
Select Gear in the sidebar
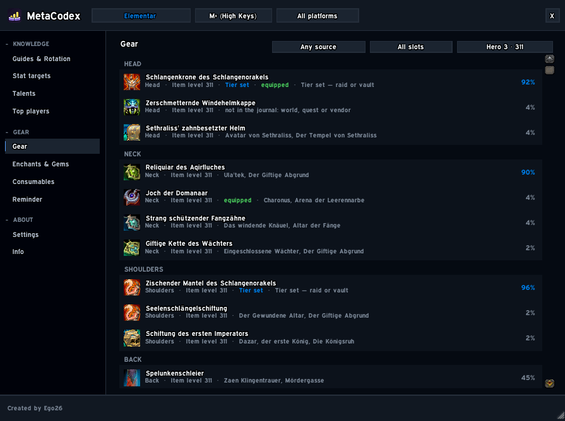[x=52, y=146]
